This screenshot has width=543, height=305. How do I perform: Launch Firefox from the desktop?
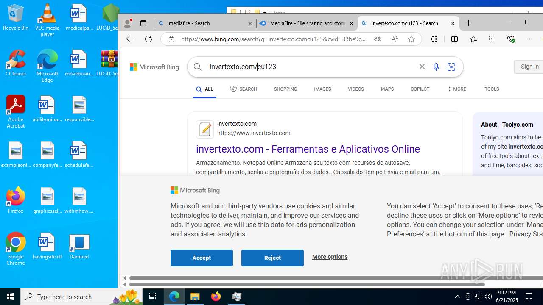point(16,200)
